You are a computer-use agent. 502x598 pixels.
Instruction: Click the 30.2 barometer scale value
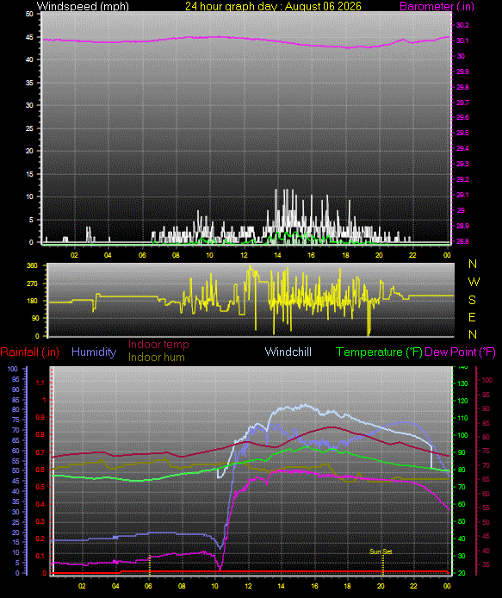click(x=462, y=25)
